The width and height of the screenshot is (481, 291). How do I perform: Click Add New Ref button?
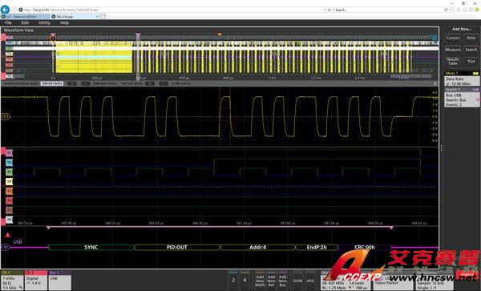point(271,280)
